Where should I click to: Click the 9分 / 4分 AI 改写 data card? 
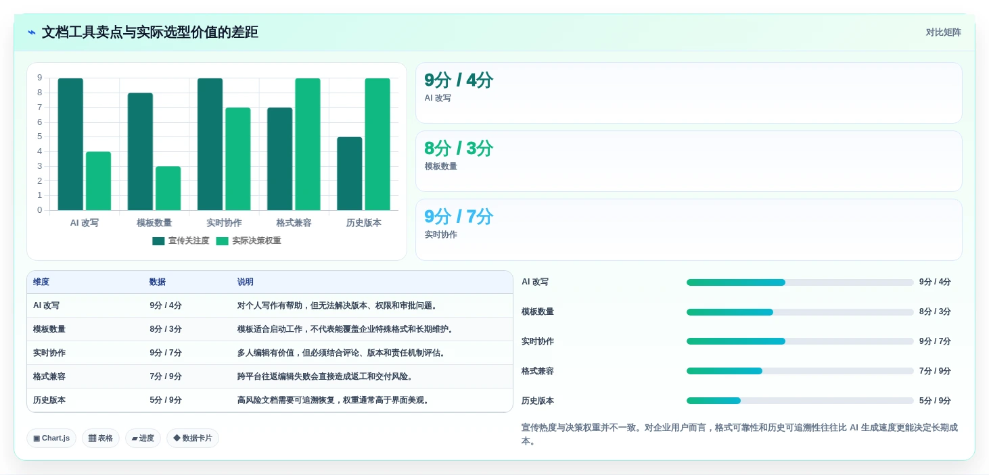click(x=689, y=93)
